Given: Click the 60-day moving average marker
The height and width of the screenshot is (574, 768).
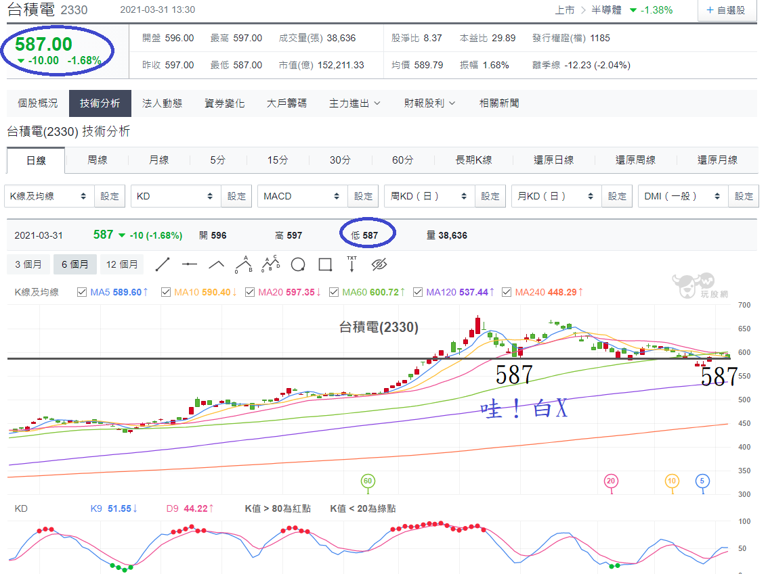Looking at the screenshot, I should point(368,481).
